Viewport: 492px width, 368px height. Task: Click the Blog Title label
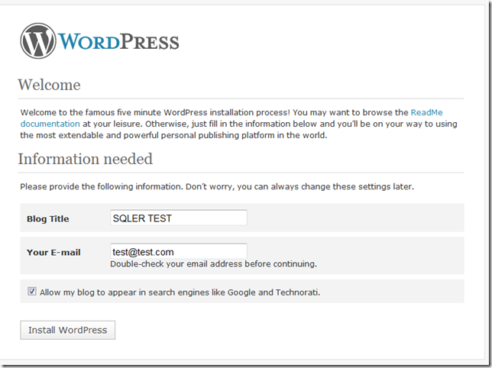[47, 219]
